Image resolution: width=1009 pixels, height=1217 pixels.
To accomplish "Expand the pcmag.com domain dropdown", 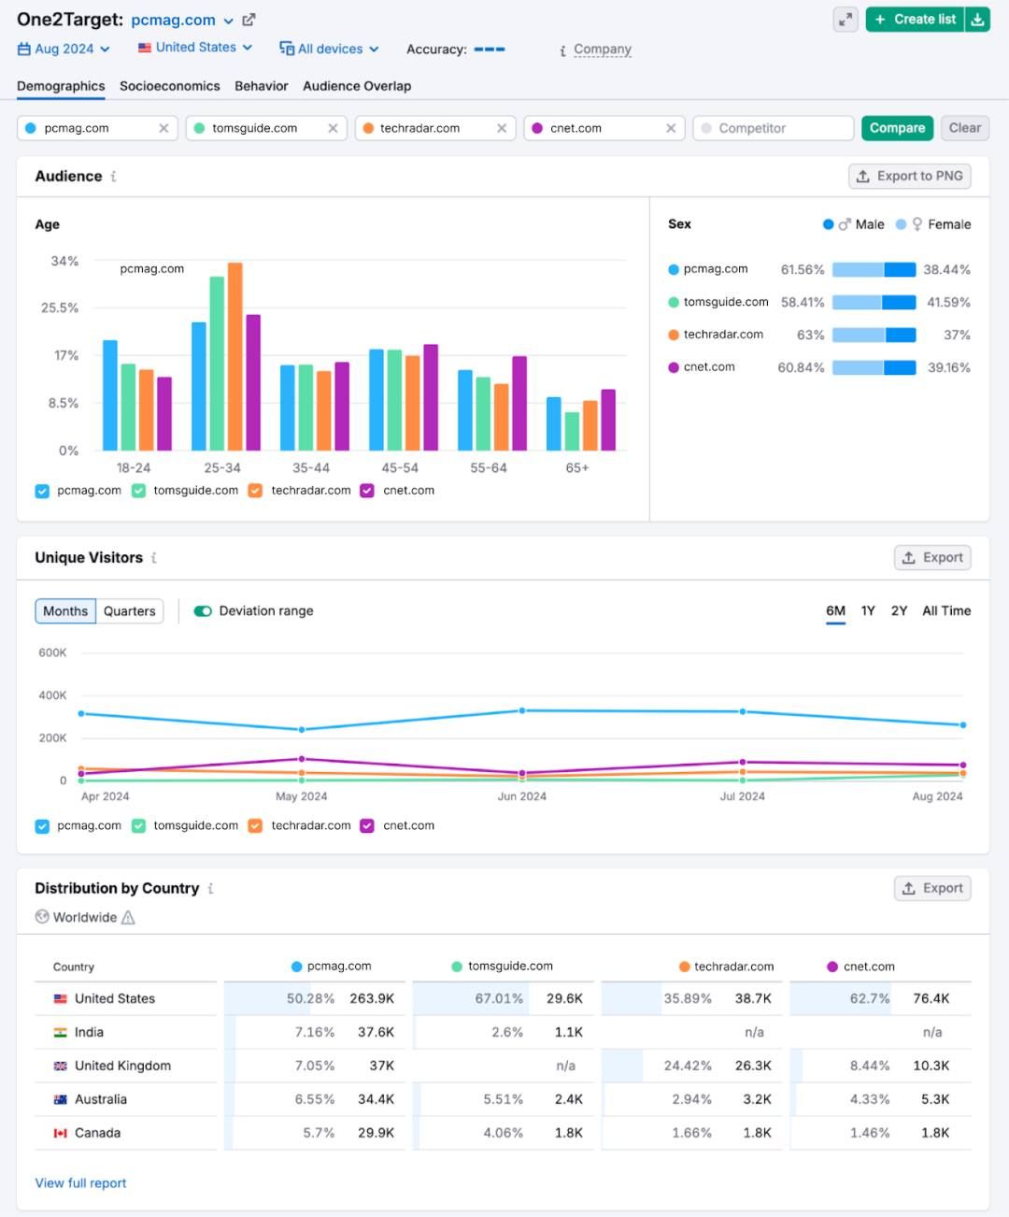I will pyautogui.click(x=228, y=21).
